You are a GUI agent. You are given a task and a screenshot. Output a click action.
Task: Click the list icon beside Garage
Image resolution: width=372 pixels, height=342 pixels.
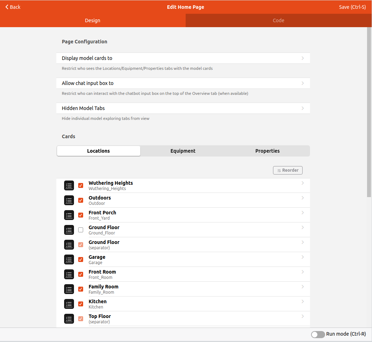[69, 259]
